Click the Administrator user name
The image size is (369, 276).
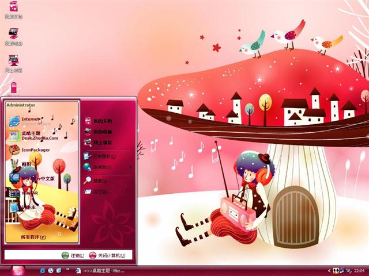[x=21, y=105]
